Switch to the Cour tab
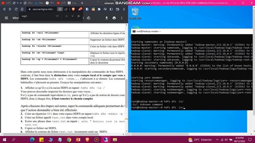 (x=73, y=3)
